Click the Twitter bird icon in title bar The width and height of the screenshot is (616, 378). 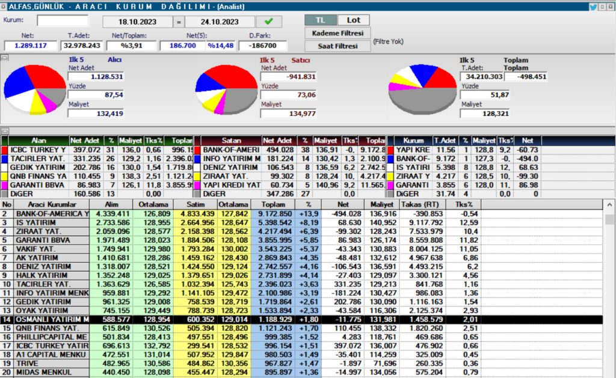(x=593, y=7)
